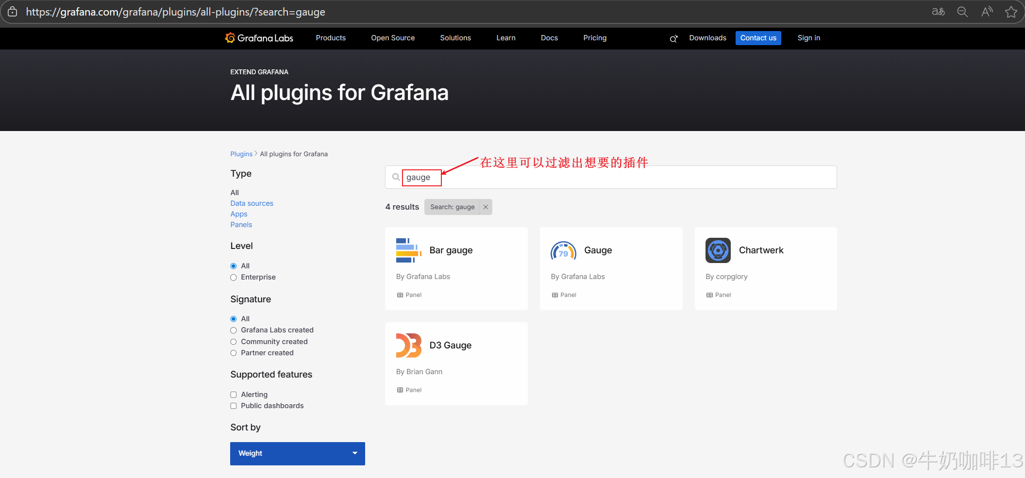Remove the 'Search: gauge' filter with X
Screen dimensions: 1025x478
tap(486, 207)
